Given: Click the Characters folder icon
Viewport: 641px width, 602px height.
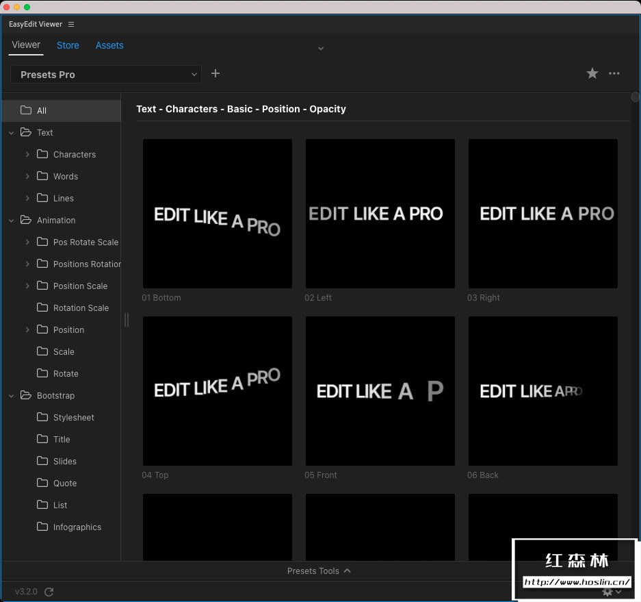Looking at the screenshot, I should [x=42, y=154].
